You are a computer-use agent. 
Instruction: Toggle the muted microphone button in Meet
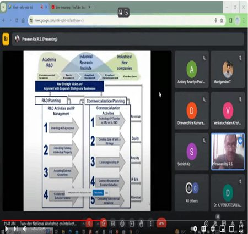pyautogui.click(x=89, y=223)
